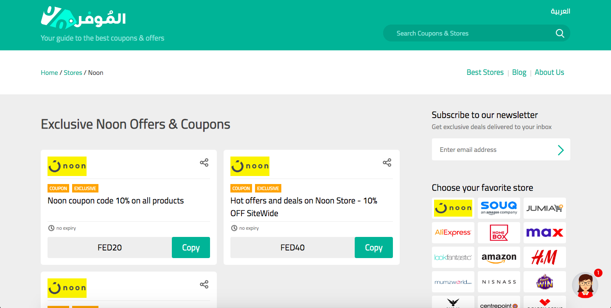
Task: Go to Stores breadcrumb link
Action: click(73, 73)
